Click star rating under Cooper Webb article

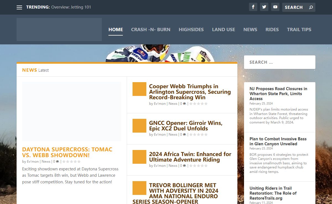(x=198, y=104)
